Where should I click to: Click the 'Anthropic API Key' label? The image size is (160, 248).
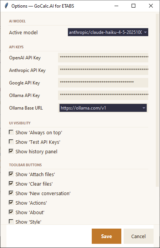[x=27, y=70]
